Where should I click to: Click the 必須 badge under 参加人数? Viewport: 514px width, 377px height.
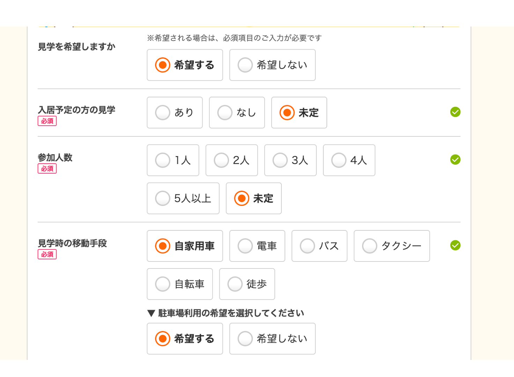(47, 169)
